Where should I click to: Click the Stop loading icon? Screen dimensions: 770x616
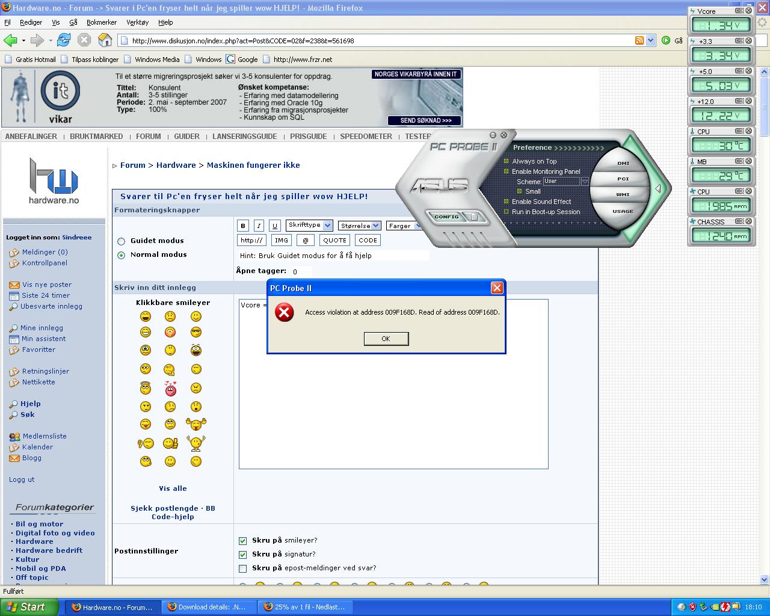84,40
